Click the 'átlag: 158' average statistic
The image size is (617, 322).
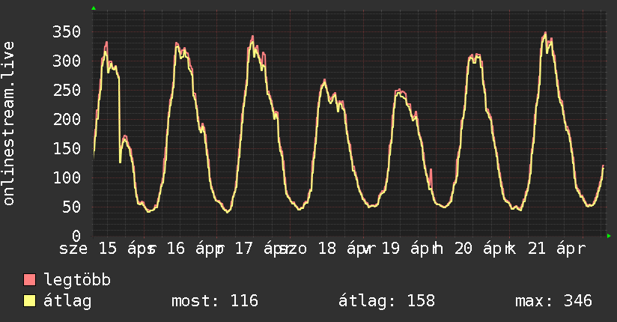coord(386,301)
